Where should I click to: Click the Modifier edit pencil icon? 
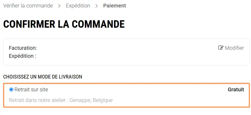coord(221,48)
